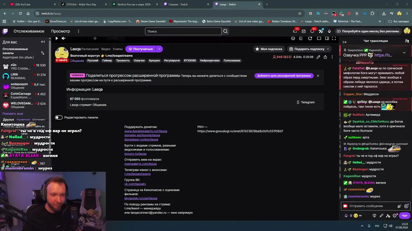Show hidden system tray icons

(362, 226)
